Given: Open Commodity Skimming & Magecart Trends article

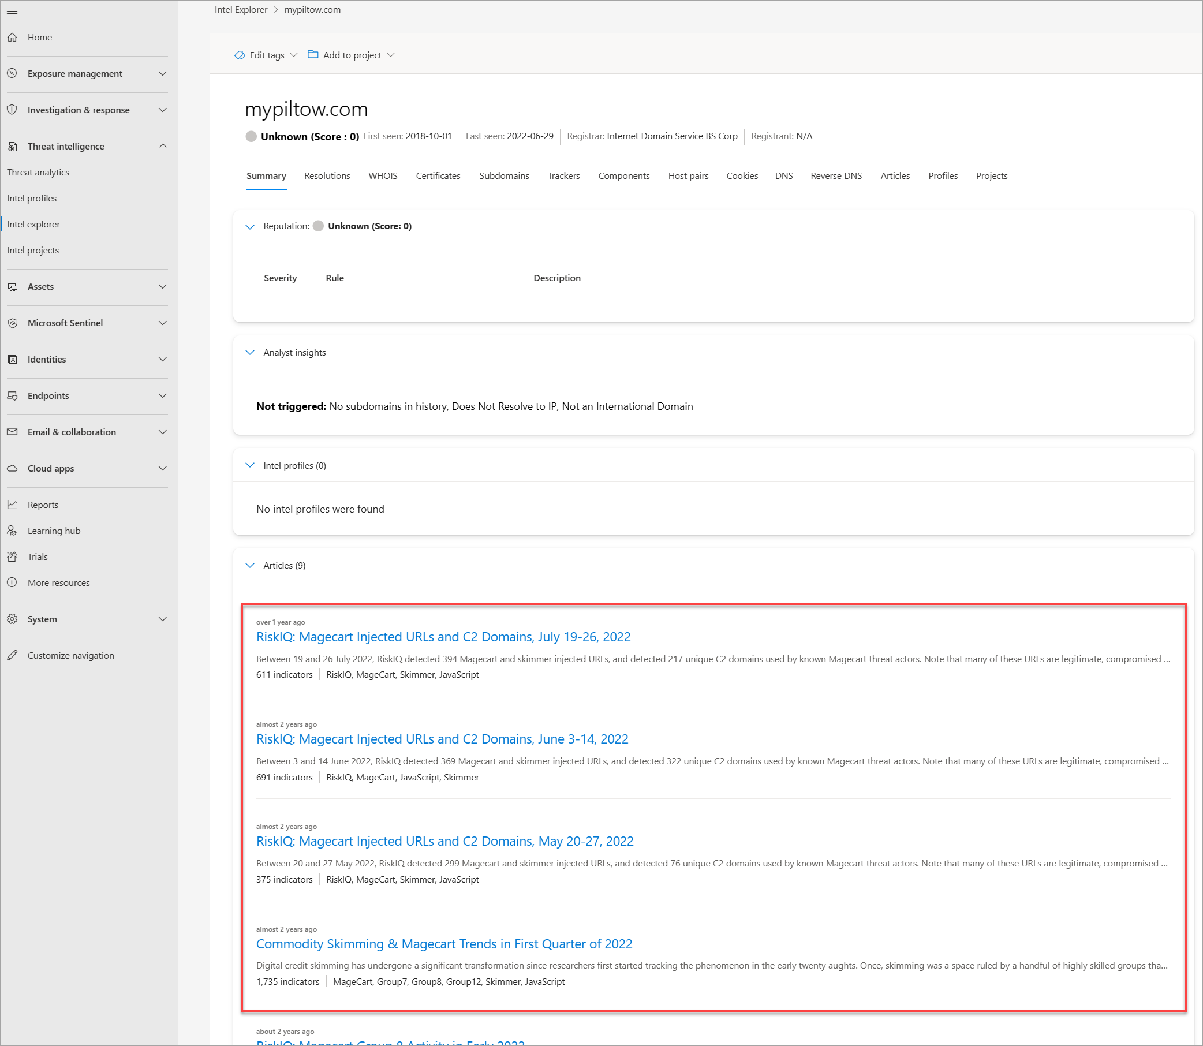Looking at the screenshot, I should pyautogui.click(x=443, y=944).
